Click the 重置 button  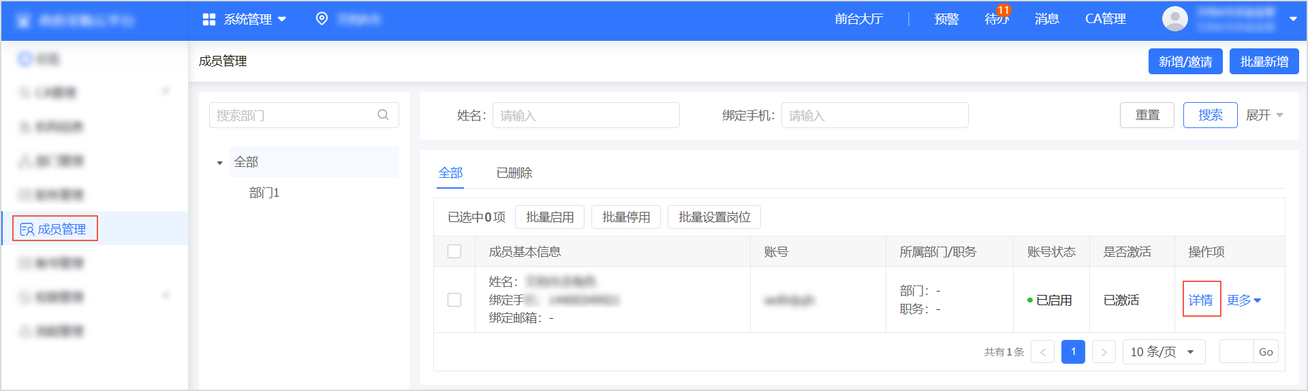[1147, 115]
